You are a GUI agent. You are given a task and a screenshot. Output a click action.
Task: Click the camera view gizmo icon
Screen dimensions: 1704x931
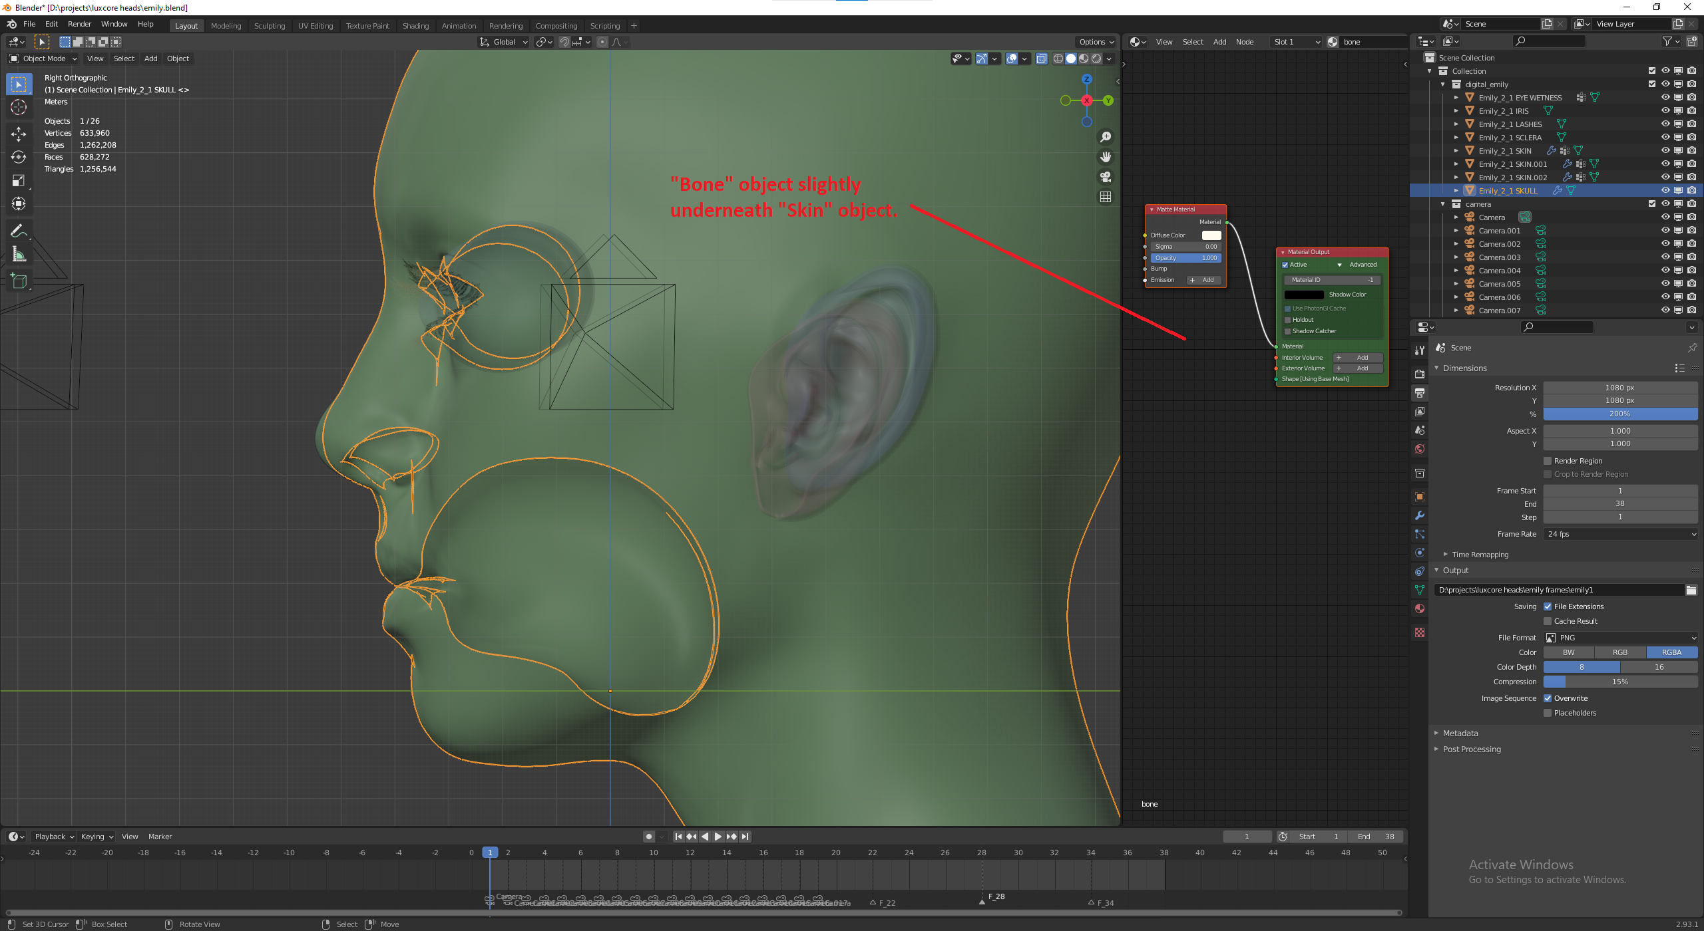(1106, 177)
